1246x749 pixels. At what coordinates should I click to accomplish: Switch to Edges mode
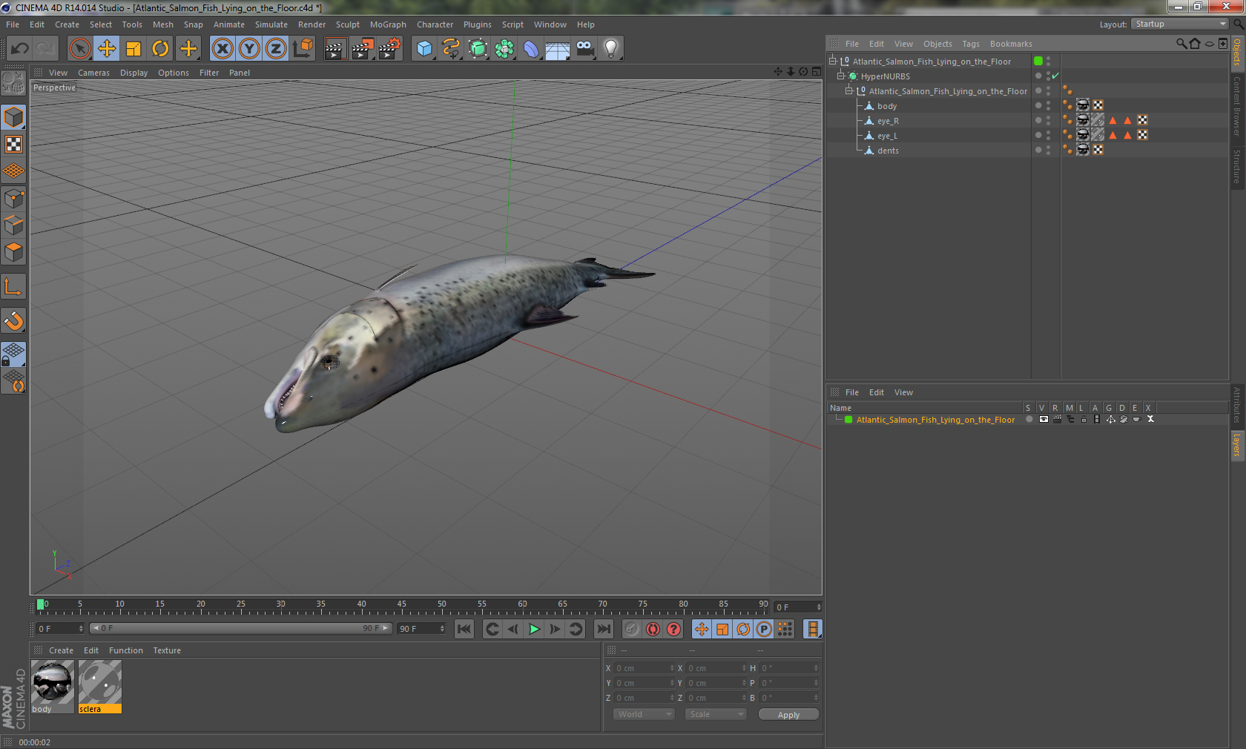click(13, 225)
